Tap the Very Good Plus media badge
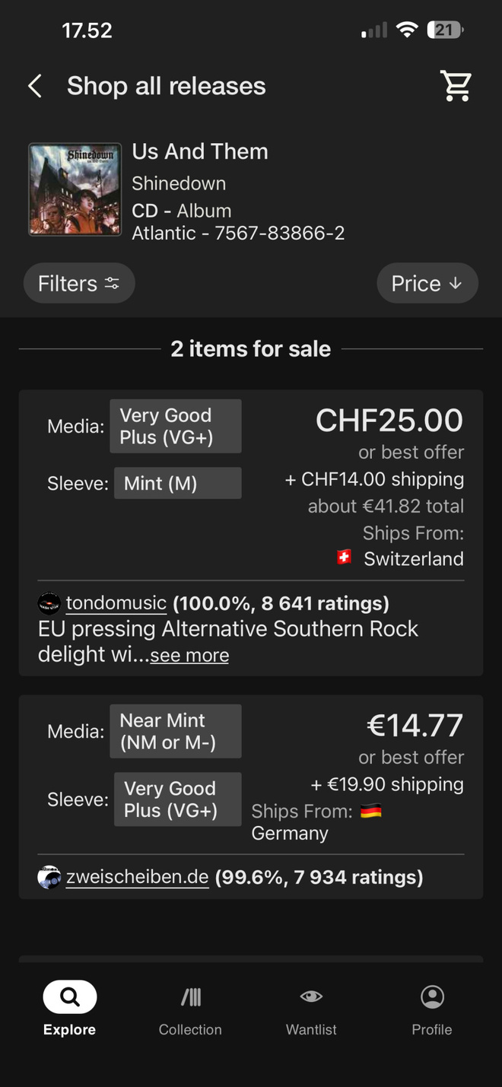Viewport: 502px width, 1087px height. (x=176, y=426)
